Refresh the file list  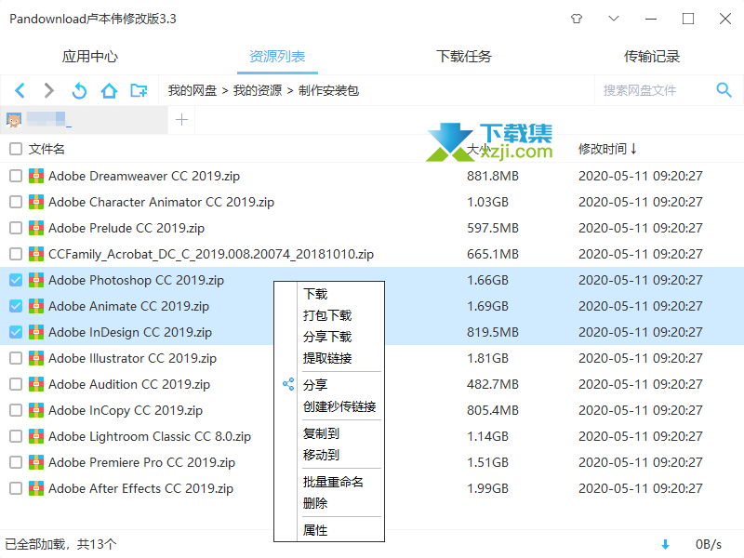click(x=79, y=90)
